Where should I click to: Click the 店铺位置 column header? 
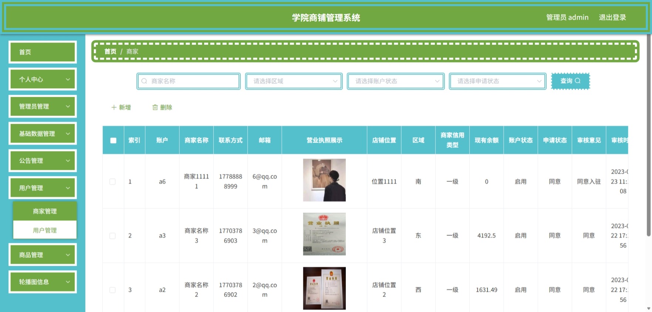pos(384,140)
